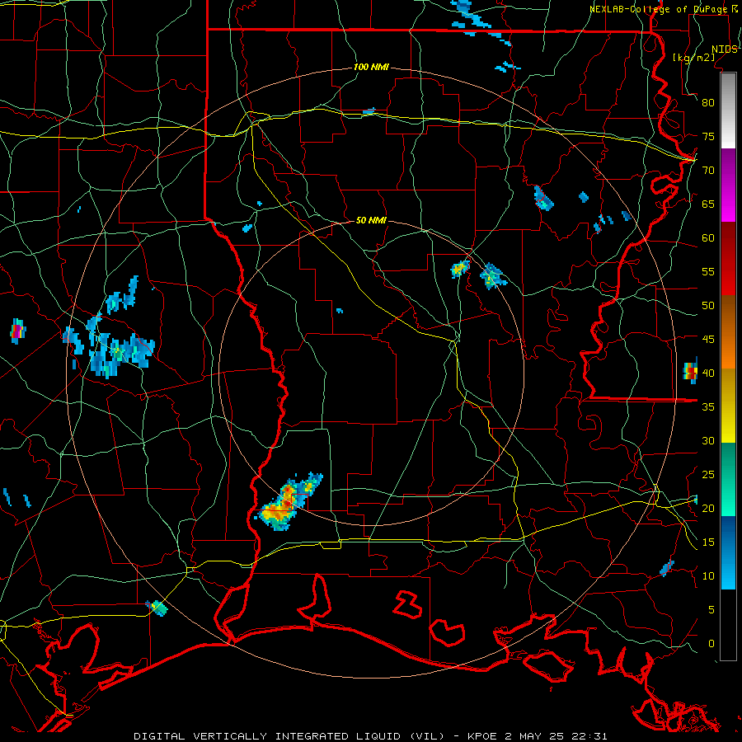Click the 60 value on the color scale

point(708,238)
